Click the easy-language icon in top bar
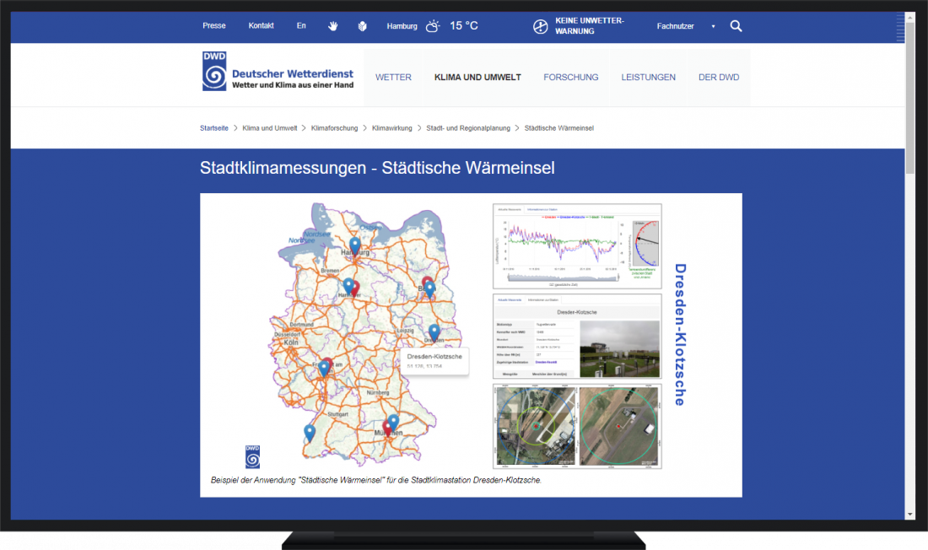The width and height of the screenshot is (928, 550). tap(362, 25)
